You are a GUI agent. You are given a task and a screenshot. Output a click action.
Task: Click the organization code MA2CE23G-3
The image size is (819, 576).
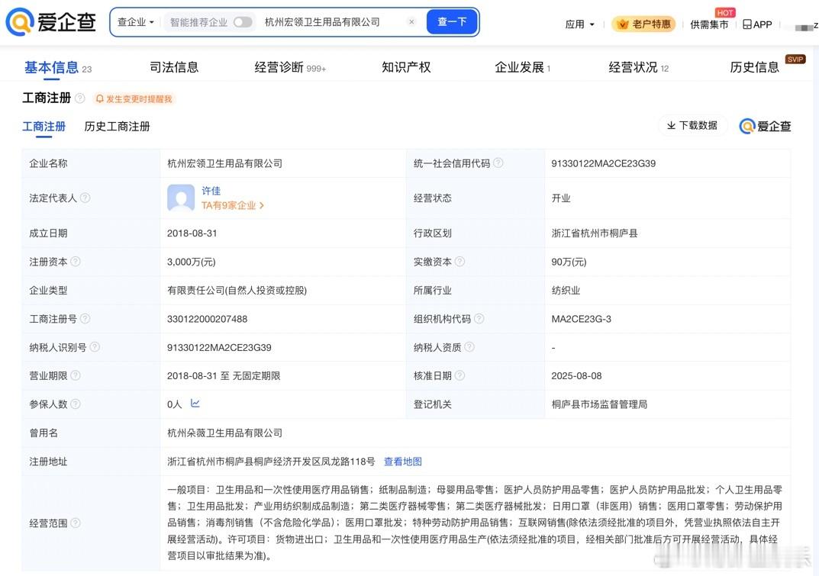[582, 319]
